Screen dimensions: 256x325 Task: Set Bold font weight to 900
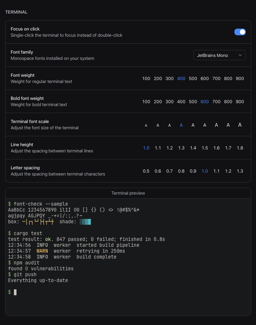pyautogui.click(x=240, y=102)
